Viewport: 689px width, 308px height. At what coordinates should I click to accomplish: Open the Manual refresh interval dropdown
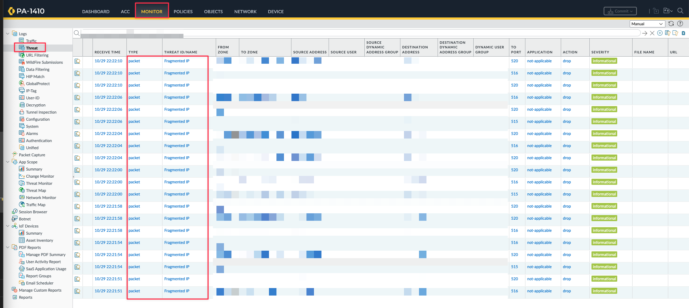click(647, 24)
